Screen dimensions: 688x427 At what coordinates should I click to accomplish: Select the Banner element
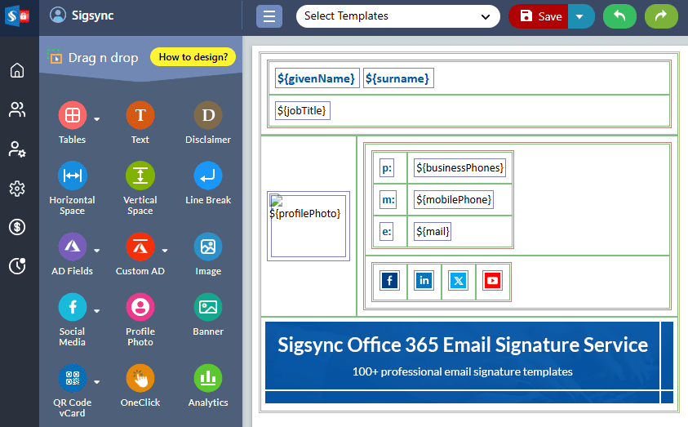(208, 308)
